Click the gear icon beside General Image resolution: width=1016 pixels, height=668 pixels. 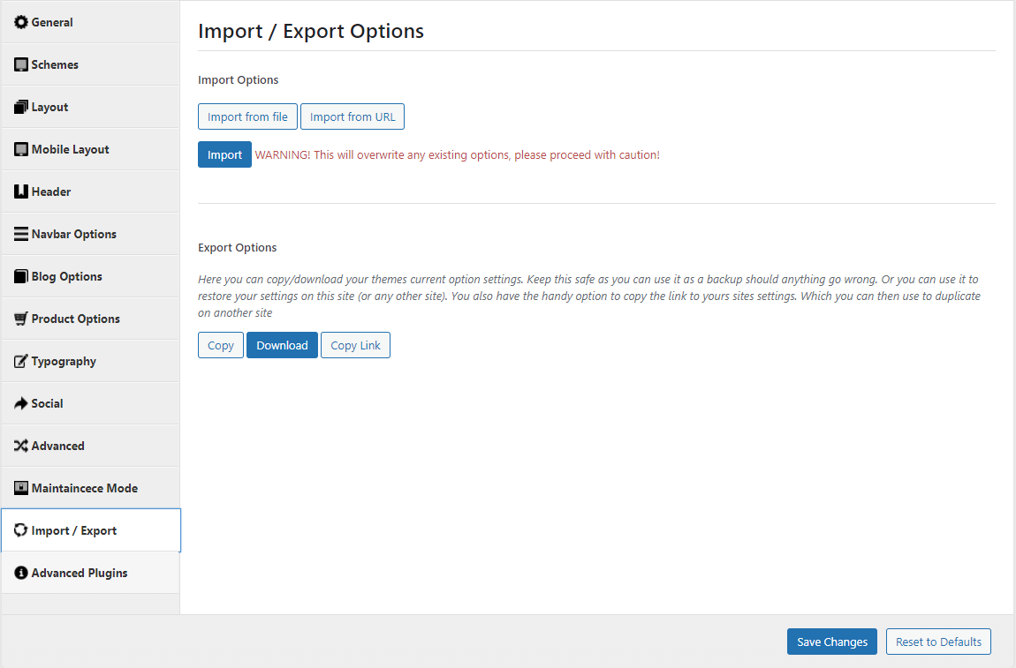[x=21, y=22]
